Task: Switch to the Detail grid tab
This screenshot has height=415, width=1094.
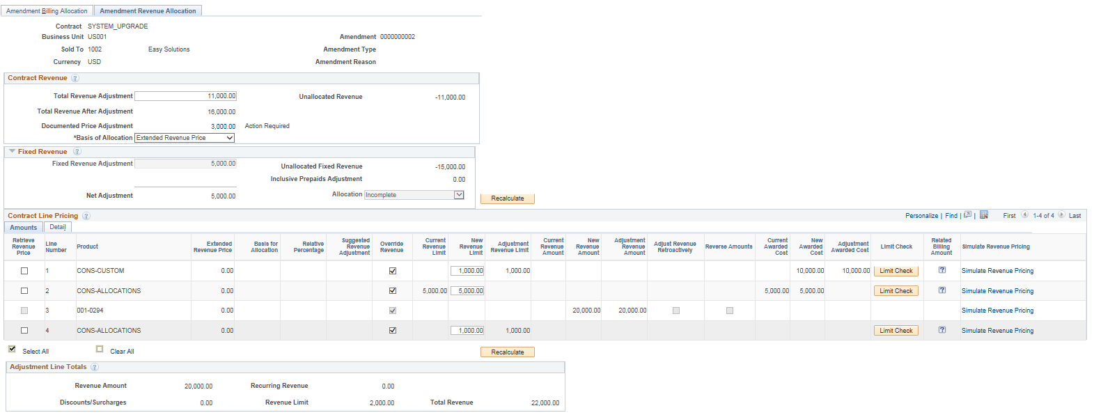Action: click(x=58, y=227)
